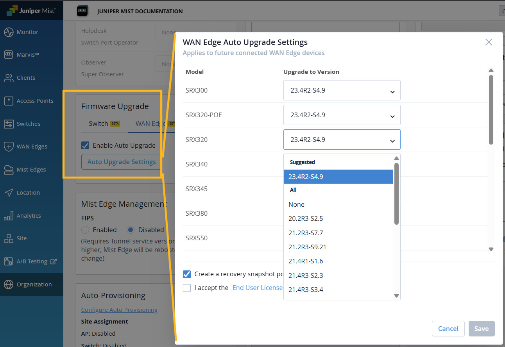Click the SRX340 model row label
This screenshot has height=347, width=505.
(197, 164)
